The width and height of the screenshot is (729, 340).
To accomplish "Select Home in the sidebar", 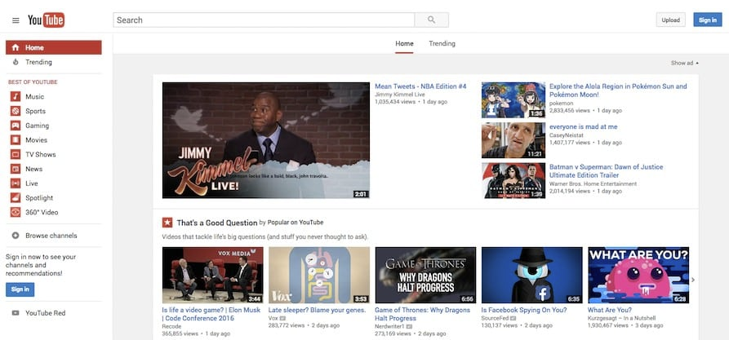I will pos(53,47).
